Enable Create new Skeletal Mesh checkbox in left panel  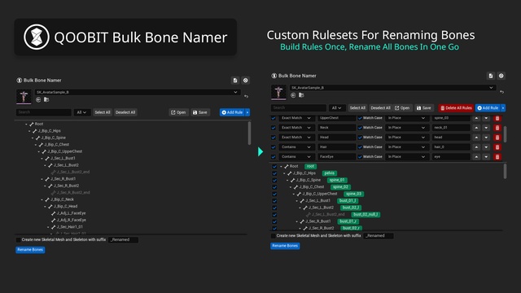pyautogui.click(x=18, y=239)
